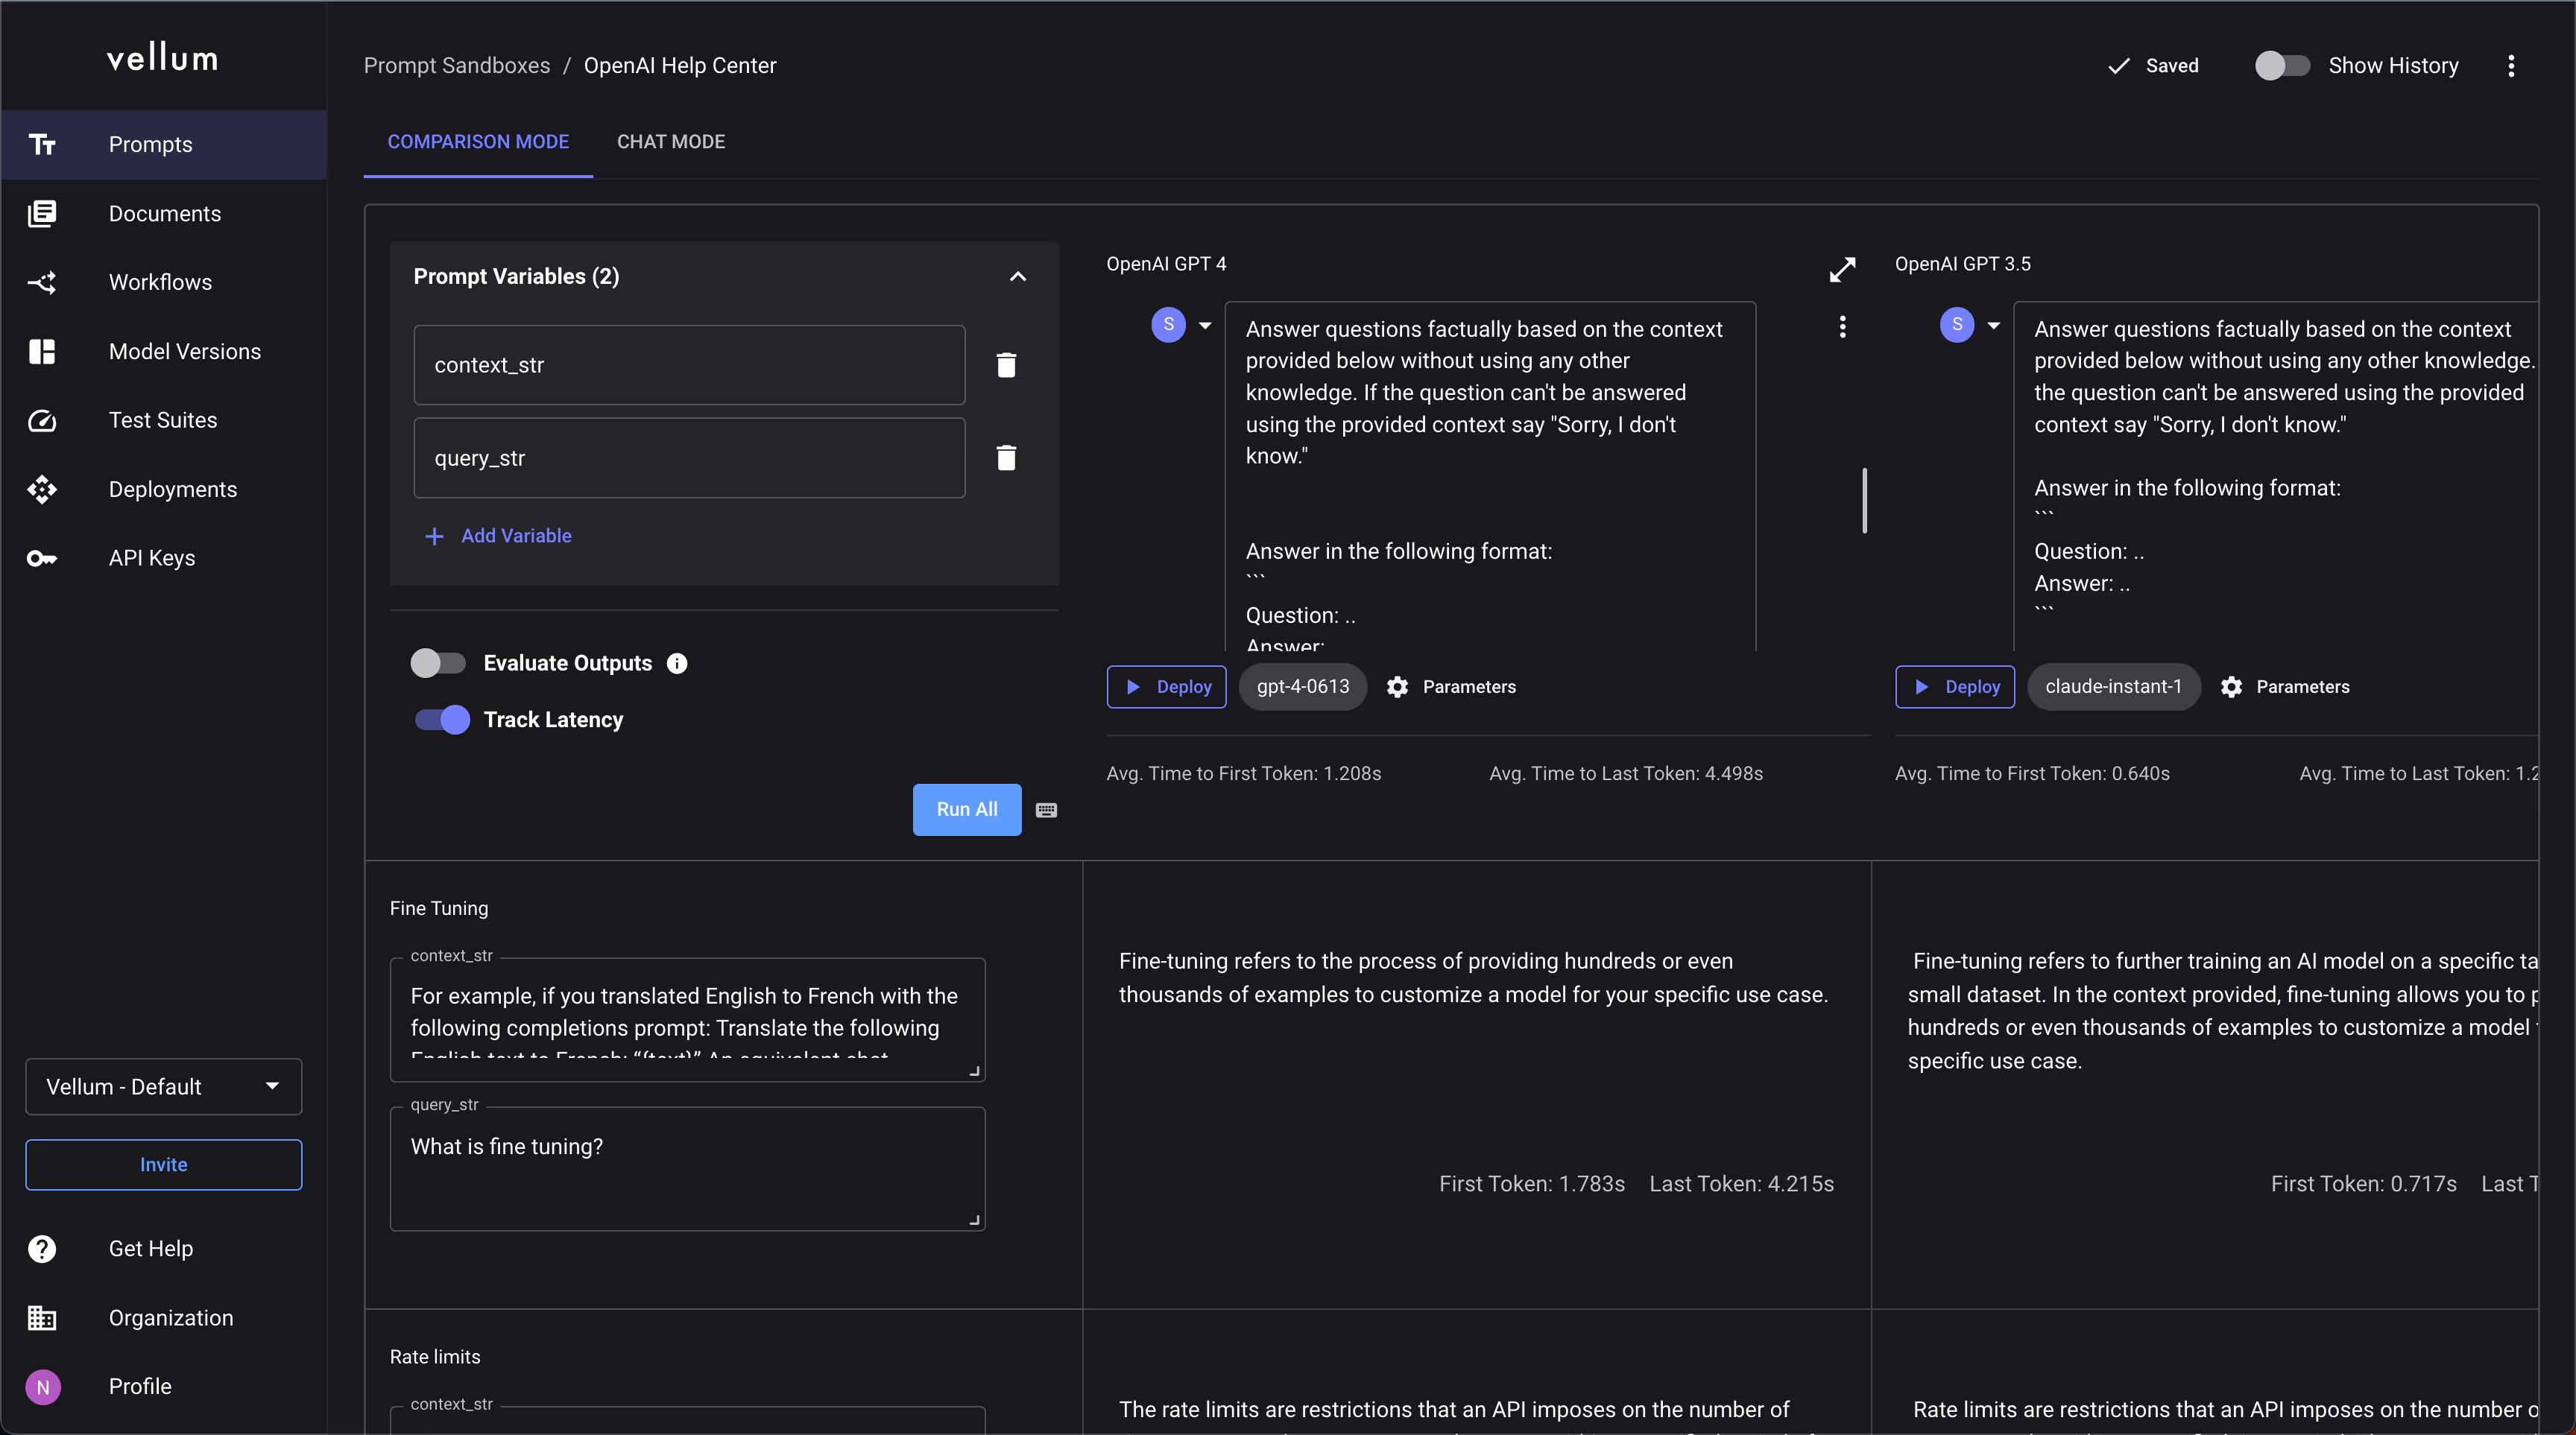
Task: Go to Prompt Sandboxes breadcrumb
Action: [456, 66]
